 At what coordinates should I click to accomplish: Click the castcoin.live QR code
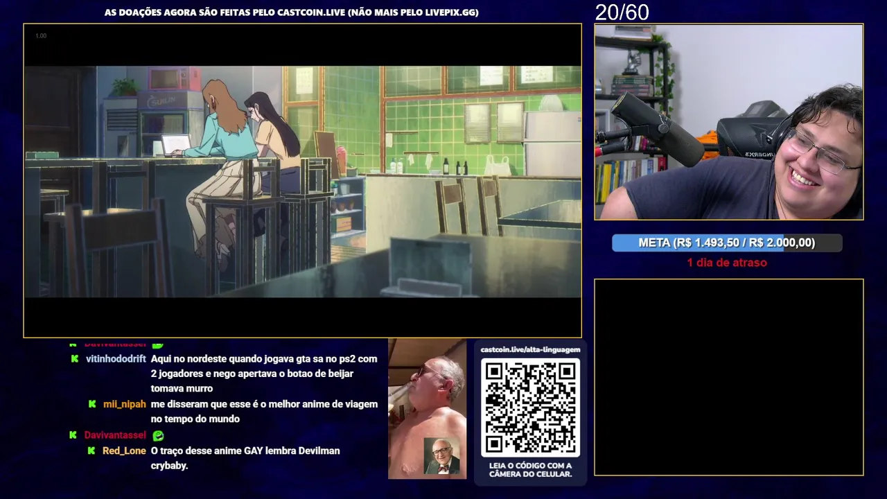coord(530,408)
